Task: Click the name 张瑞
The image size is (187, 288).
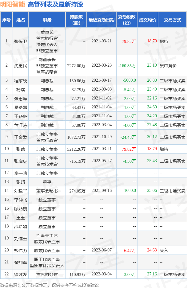Action: 20,149
